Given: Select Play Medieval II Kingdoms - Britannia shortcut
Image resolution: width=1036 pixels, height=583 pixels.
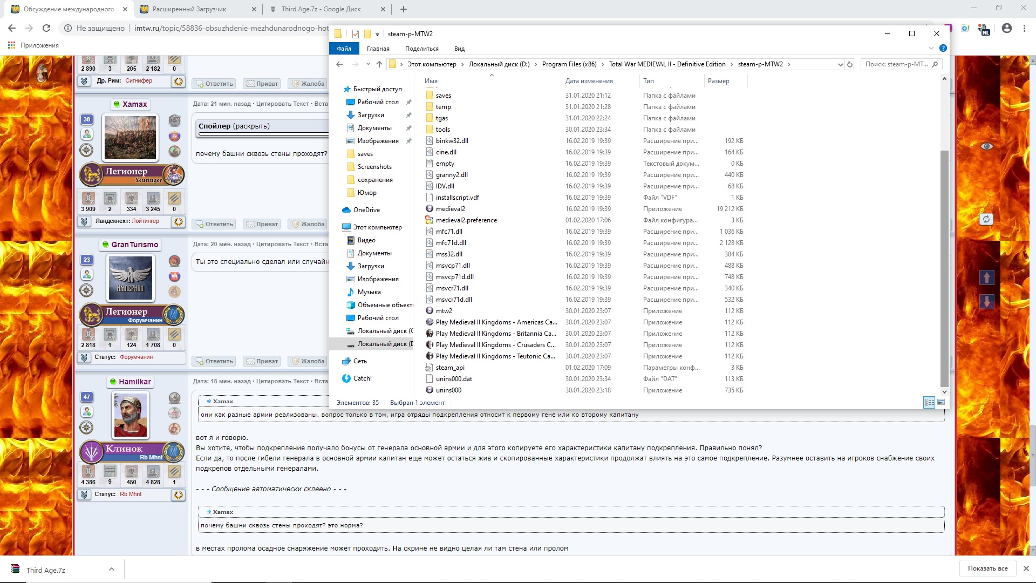Looking at the screenshot, I should click(x=495, y=334).
